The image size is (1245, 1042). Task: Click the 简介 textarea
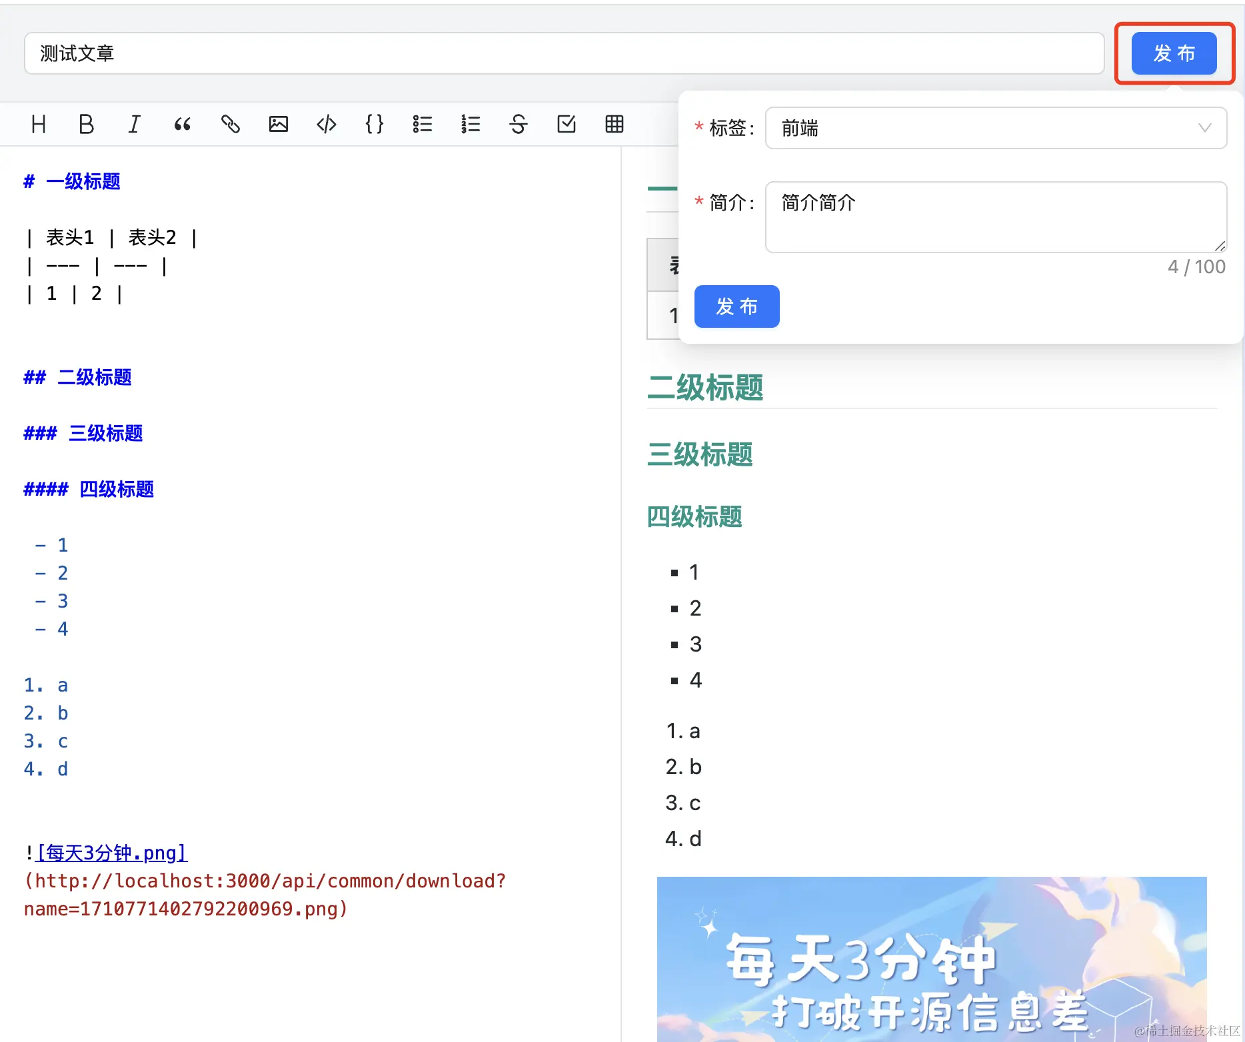click(996, 217)
